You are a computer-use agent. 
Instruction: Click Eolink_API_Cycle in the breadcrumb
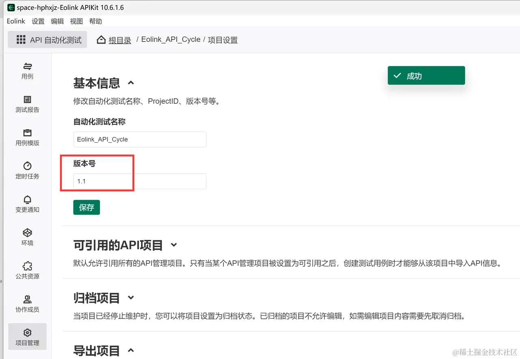(171, 39)
